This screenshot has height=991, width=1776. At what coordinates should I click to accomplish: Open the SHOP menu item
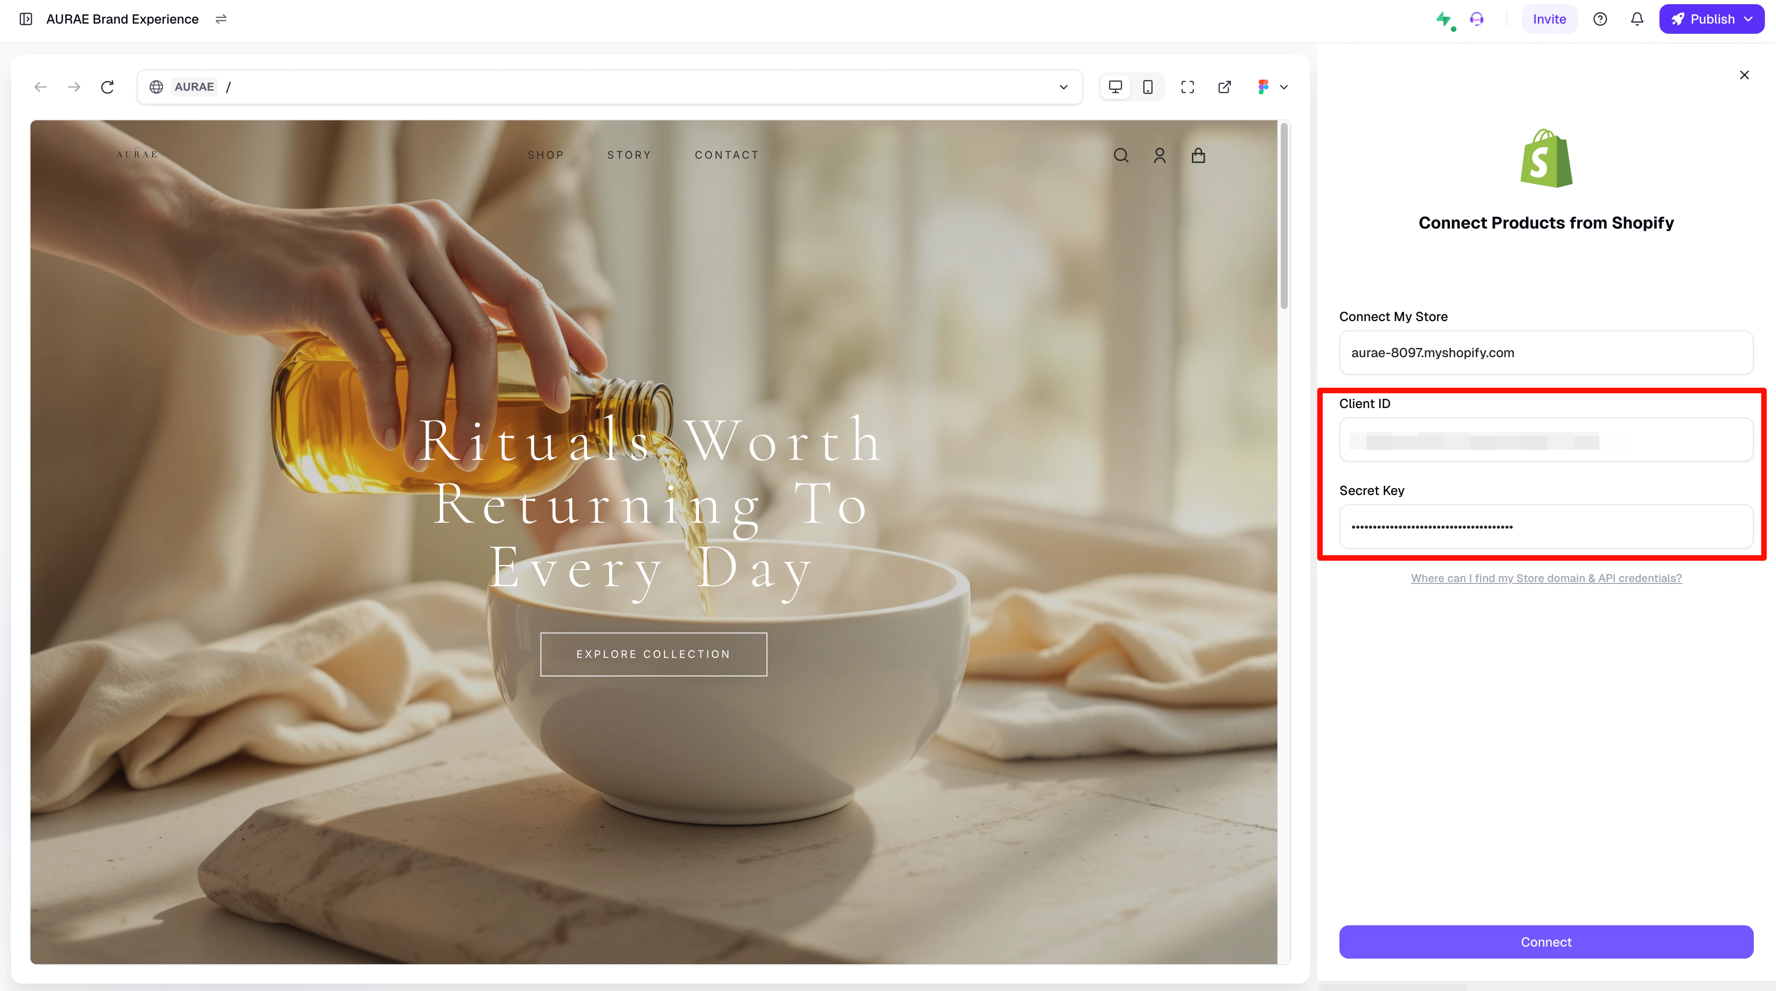pos(545,155)
